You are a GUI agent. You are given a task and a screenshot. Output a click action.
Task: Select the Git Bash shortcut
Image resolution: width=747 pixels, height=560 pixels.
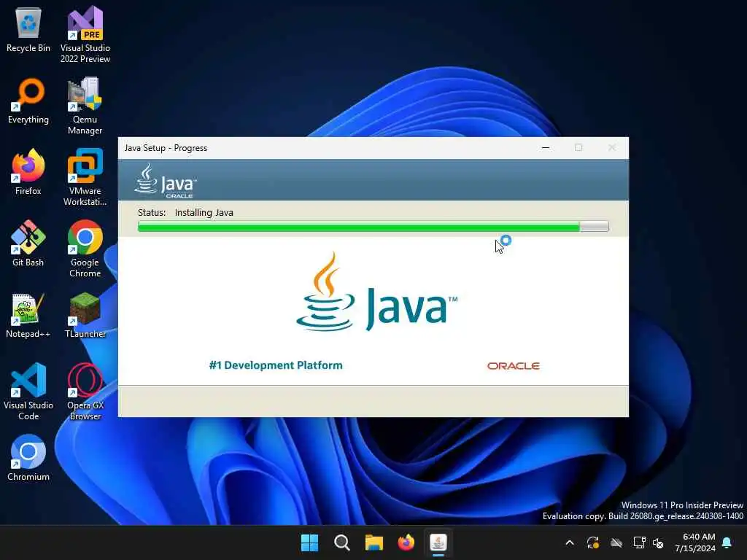click(28, 244)
